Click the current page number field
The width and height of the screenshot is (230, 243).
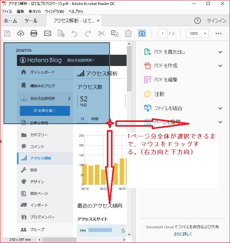[162, 33]
